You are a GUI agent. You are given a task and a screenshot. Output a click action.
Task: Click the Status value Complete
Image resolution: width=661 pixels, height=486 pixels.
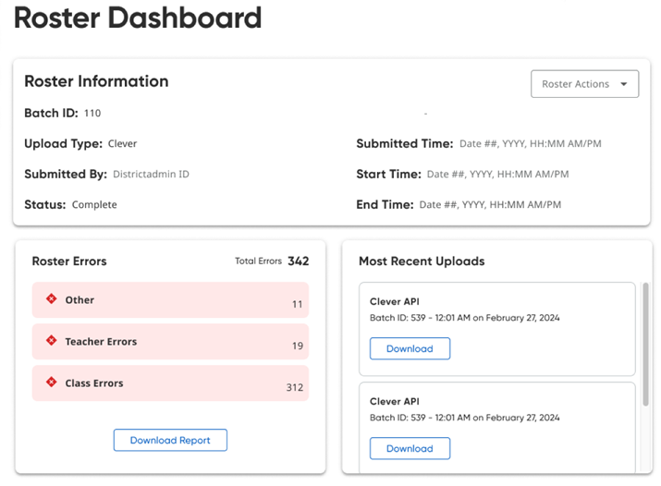pos(94,205)
